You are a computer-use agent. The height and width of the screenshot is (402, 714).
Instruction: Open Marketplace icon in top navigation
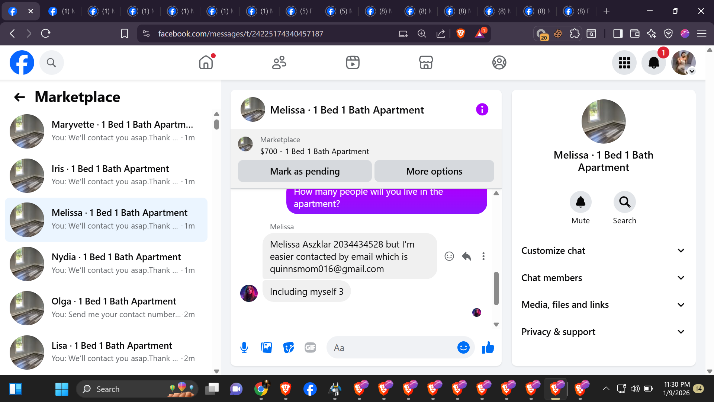coord(426,63)
